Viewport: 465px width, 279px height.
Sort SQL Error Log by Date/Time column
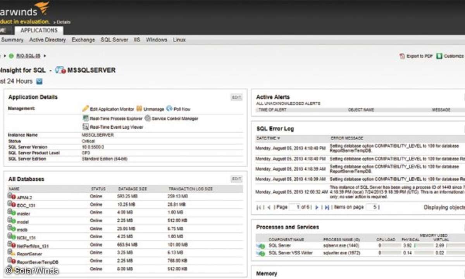point(268,138)
